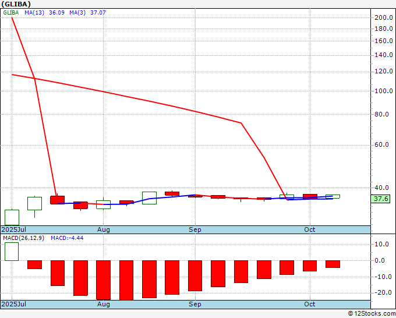
Task: Click the 140.0 price axis label
Action: coord(384,55)
